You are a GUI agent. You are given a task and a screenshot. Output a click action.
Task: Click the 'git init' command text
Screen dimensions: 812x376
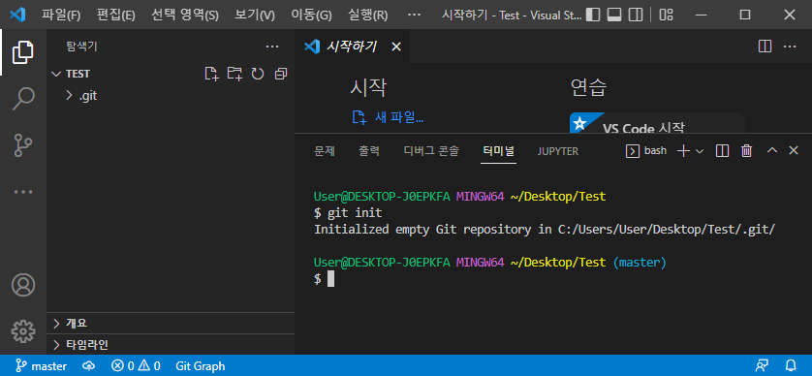(355, 213)
